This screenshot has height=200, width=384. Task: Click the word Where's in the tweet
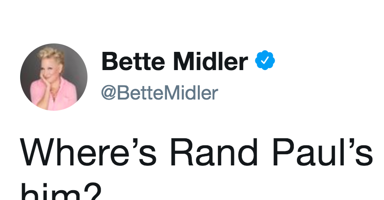88,152
